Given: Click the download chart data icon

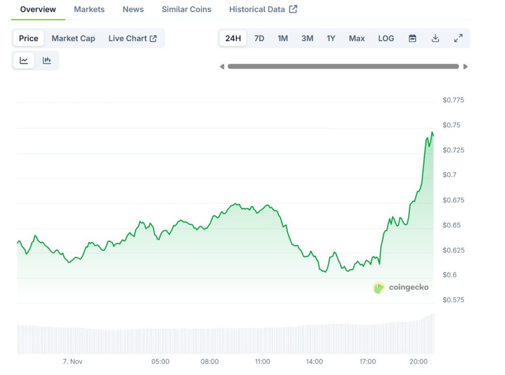Looking at the screenshot, I should 435,38.
